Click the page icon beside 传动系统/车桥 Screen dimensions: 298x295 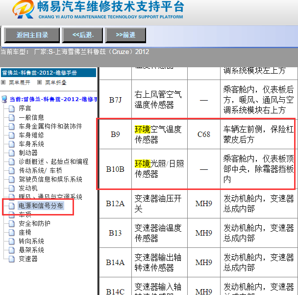(12, 170)
